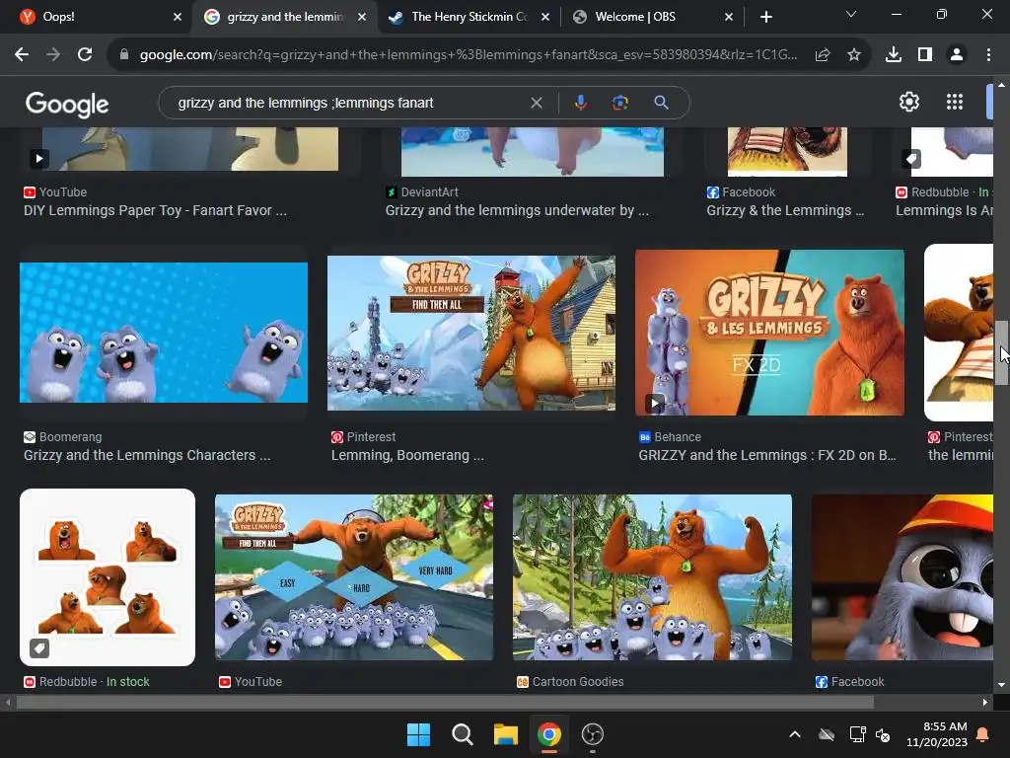
Task: Open Google quick settings gear
Action: (x=908, y=102)
